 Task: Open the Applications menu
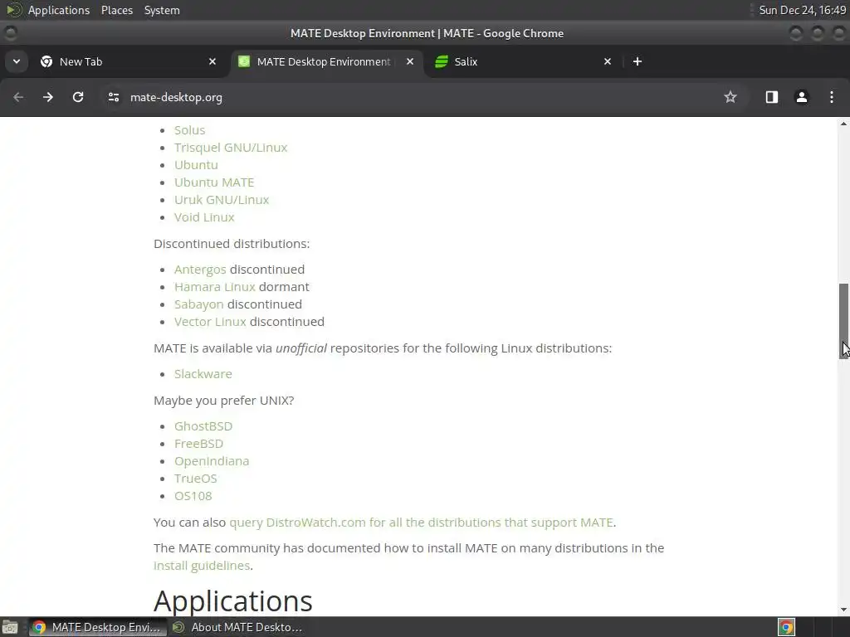[59, 10]
